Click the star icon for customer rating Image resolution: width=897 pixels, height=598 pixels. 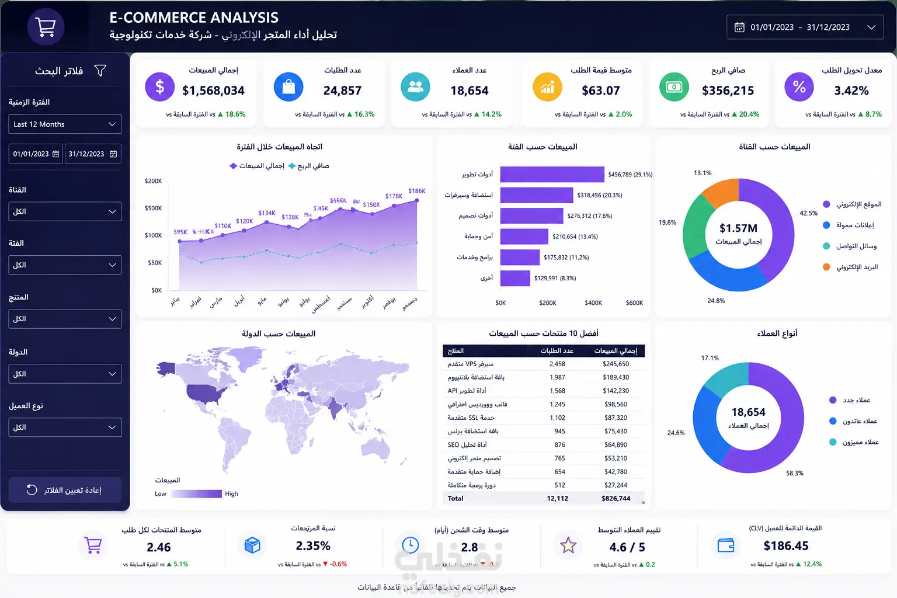(x=568, y=545)
